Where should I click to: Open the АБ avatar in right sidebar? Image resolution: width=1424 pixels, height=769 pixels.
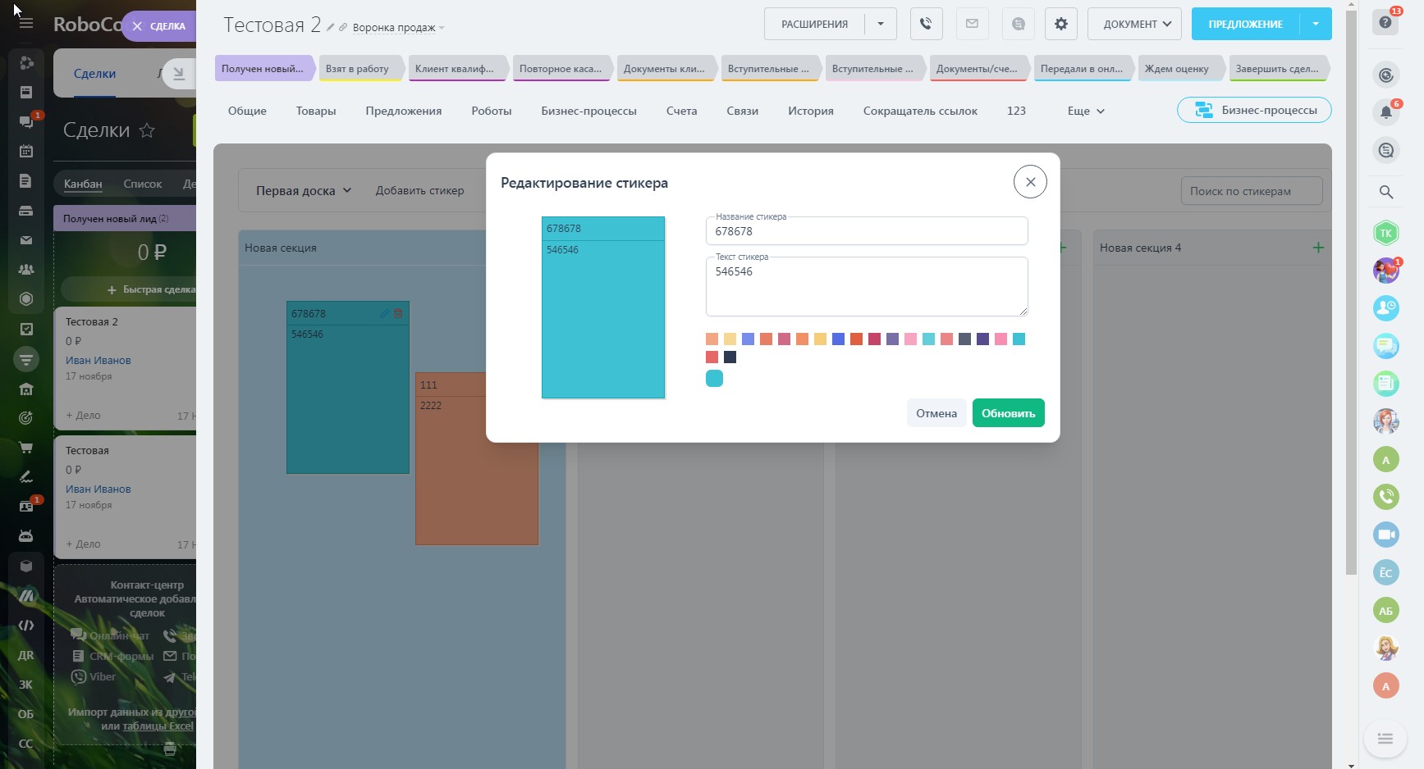tap(1386, 610)
